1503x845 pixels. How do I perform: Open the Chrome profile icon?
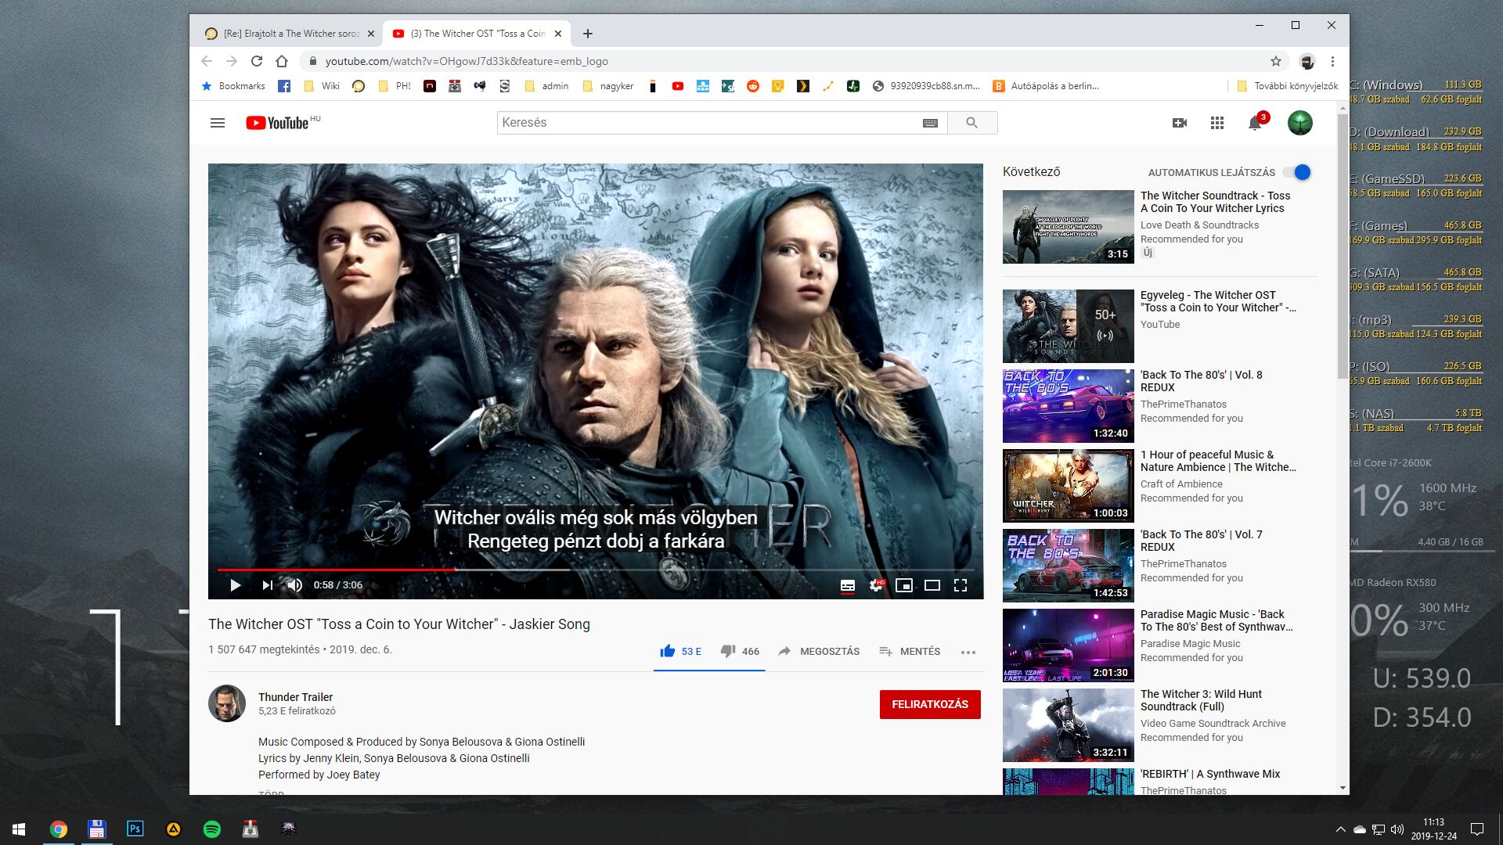(x=1307, y=61)
